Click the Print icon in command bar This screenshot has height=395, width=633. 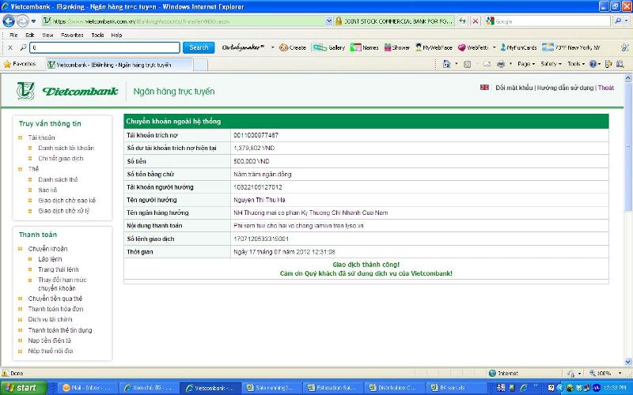click(501, 64)
